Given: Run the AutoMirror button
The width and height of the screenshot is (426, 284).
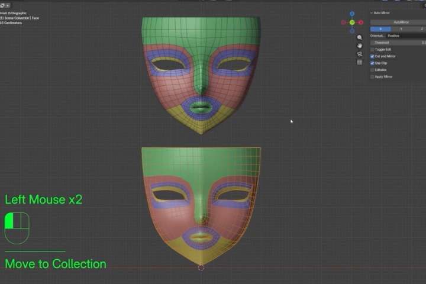Looking at the screenshot, I should 398,22.
